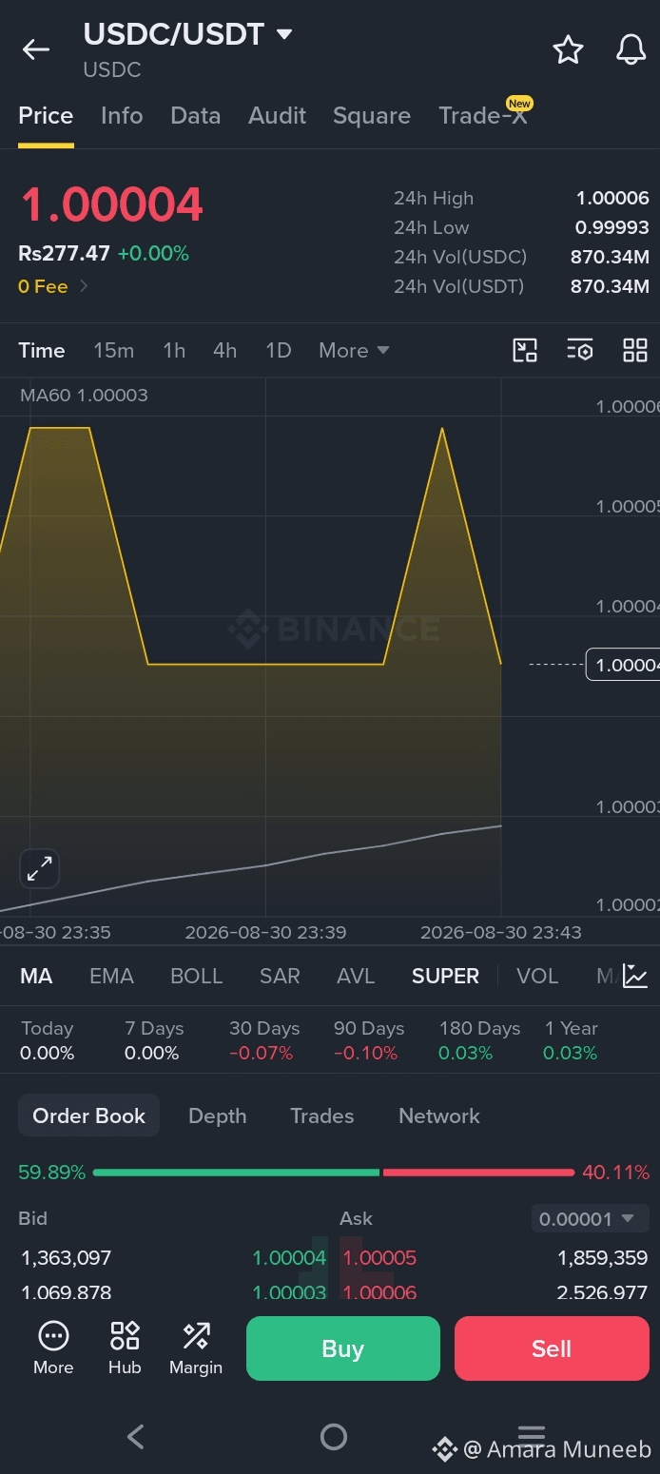
Task: Select bid amount 1,363,097
Action: pyautogui.click(x=67, y=1257)
